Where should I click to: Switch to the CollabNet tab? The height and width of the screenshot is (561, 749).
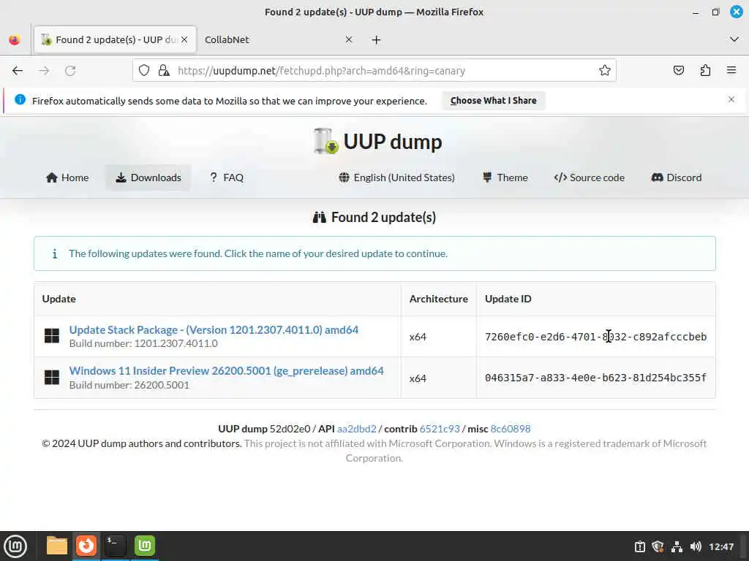(227, 39)
